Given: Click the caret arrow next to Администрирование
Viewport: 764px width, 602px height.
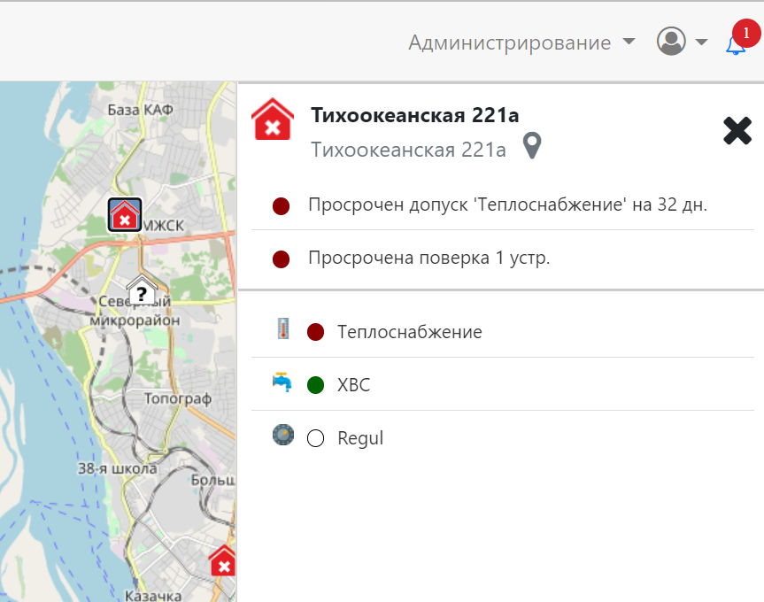Looking at the screenshot, I should [x=629, y=42].
